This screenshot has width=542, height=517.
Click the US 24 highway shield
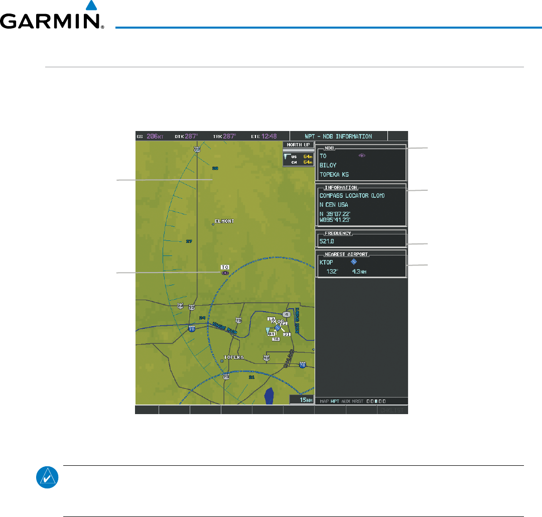click(x=181, y=306)
